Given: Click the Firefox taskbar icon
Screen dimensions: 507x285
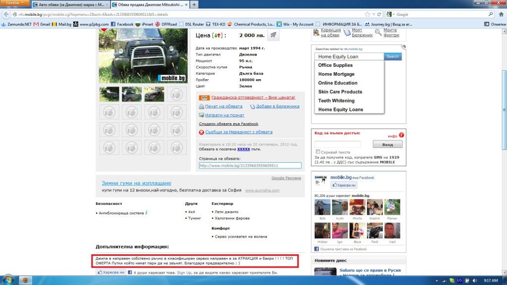Looking at the screenshot, I should pyautogui.click(x=25, y=280).
